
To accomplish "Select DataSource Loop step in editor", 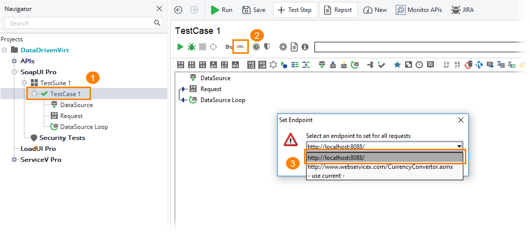I will coord(223,100).
